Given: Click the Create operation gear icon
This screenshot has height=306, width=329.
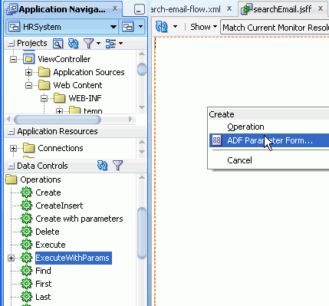Looking at the screenshot, I should pos(27,192).
